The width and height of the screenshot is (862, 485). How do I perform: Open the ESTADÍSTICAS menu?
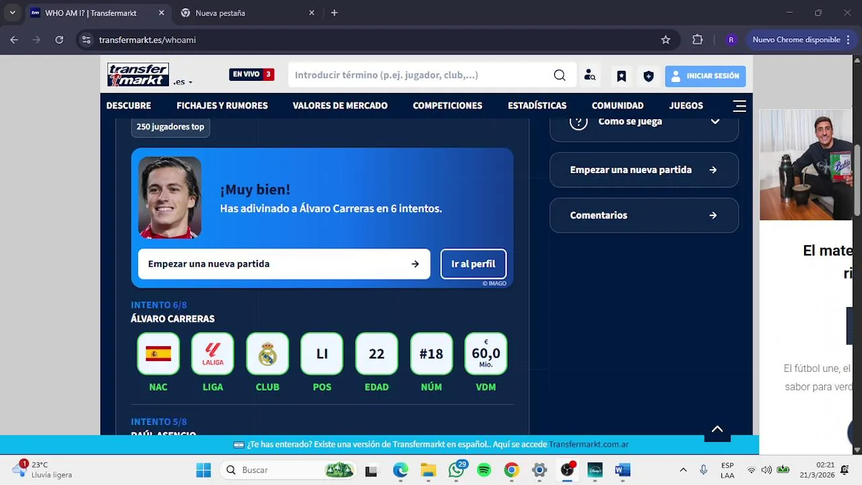click(537, 106)
